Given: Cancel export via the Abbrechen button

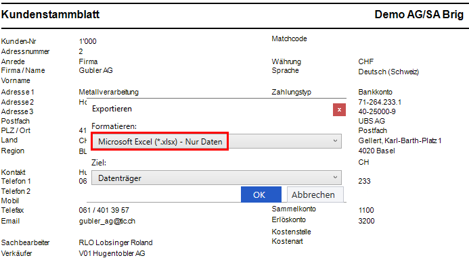Looking at the screenshot, I should click(x=315, y=194).
